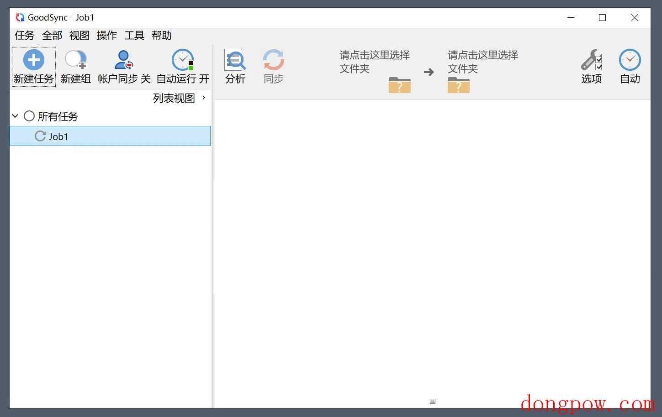Open the 任务 menu
The height and width of the screenshot is (417, 662).
(25, 36)
